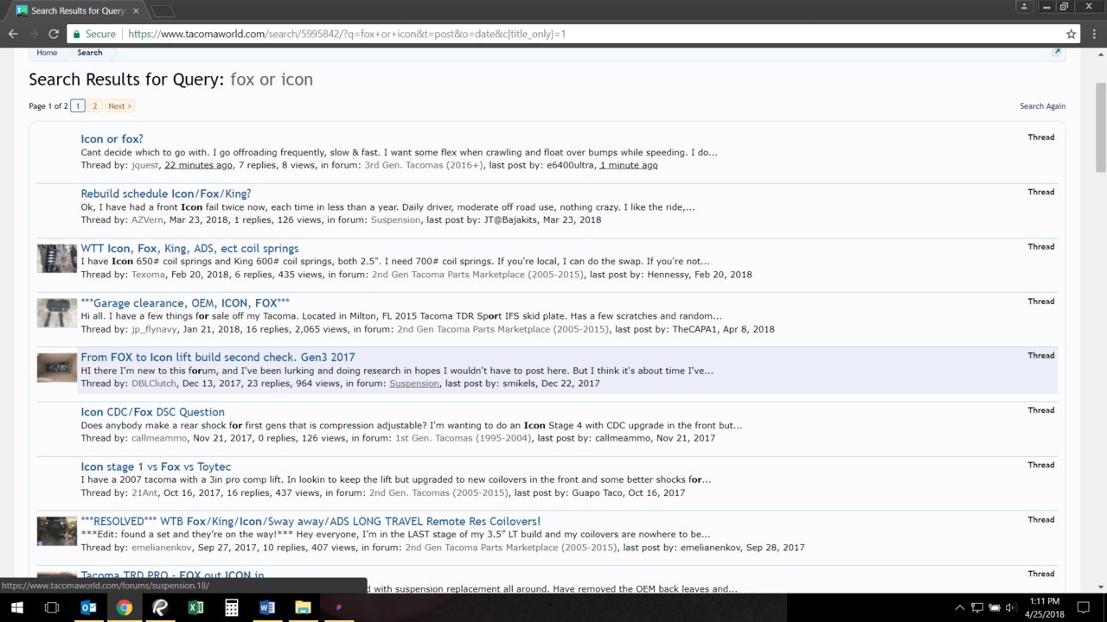Image resolution: width=1107 pixels, height=622 pixels.
Task: Click the green Secure lock indicator
Action: (x=94, y=35)
